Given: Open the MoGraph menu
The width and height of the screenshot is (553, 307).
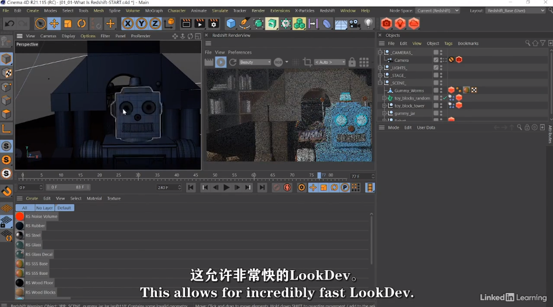Looking at the screenshot, I should [154, 11].
